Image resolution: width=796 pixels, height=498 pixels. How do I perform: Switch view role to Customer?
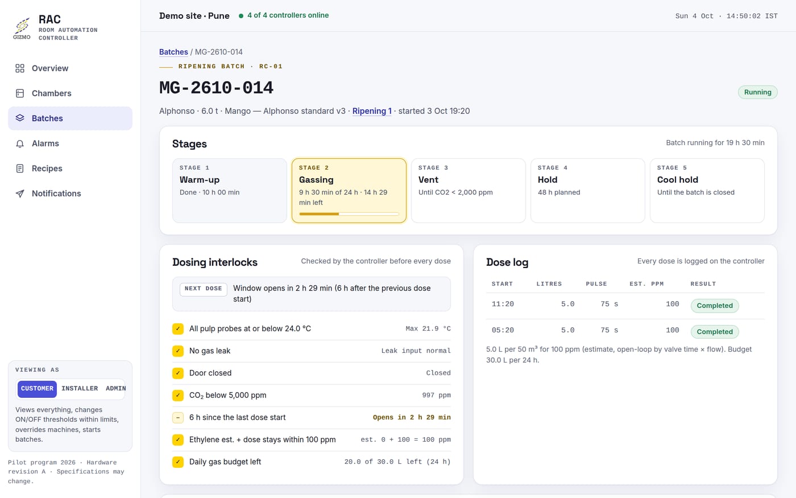pos(37,389)
